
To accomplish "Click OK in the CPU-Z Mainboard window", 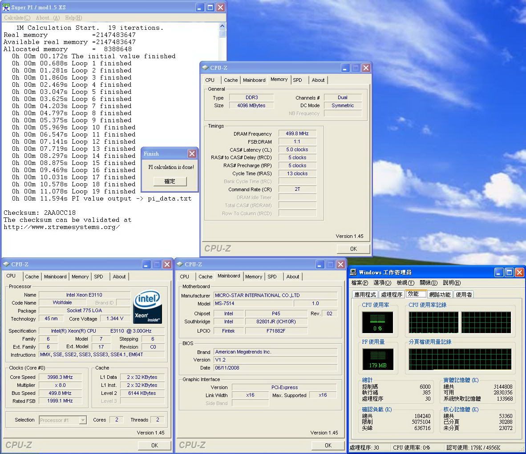I will (x=328, y=445).
